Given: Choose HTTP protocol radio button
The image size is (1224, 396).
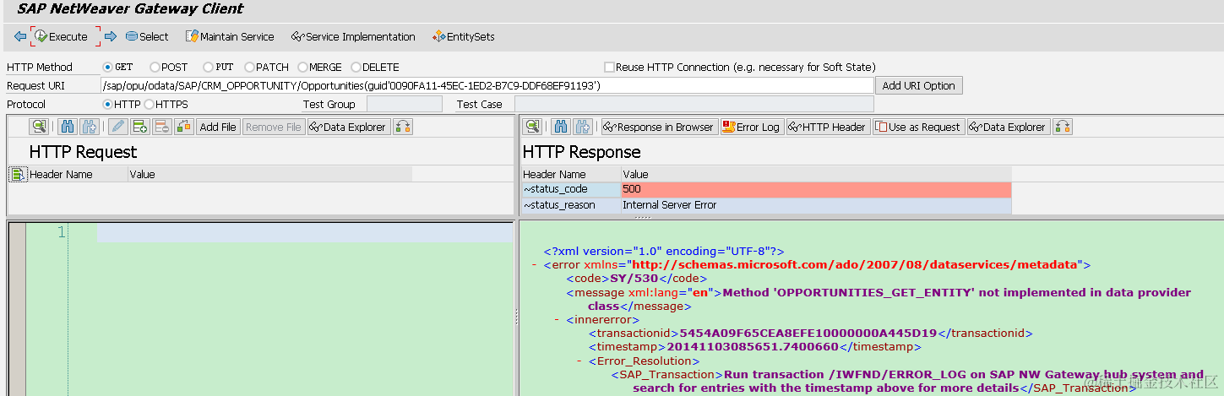Looking at the screenshot, I should point(108,104).
